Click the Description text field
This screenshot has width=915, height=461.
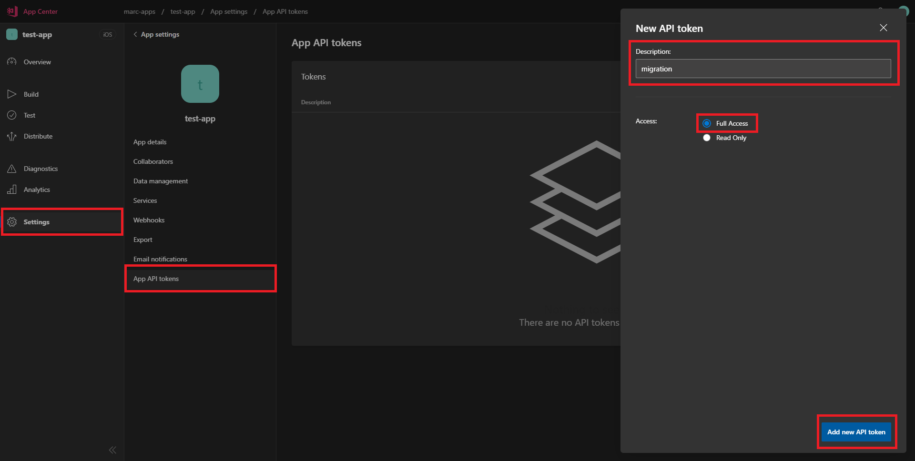(762, 69)
